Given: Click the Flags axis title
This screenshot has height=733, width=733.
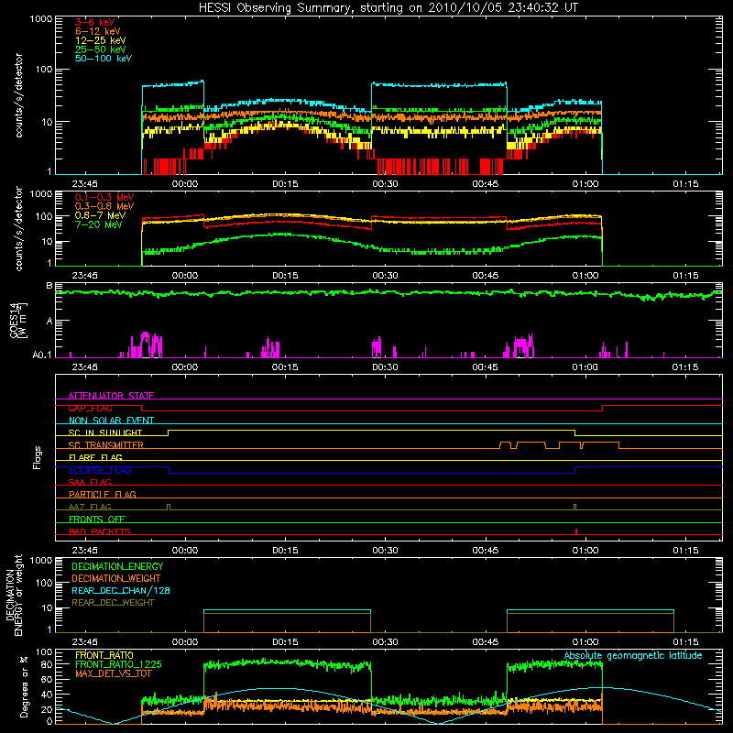Looking at the screenshot, I should click(38, 457).
